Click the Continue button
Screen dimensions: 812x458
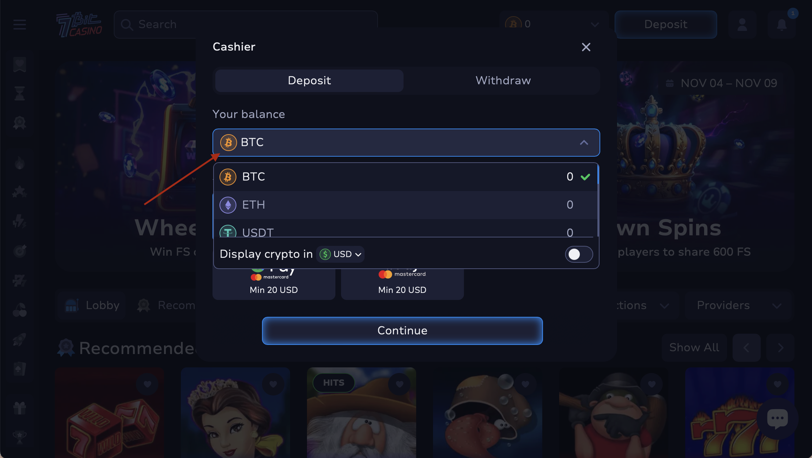(x=402, y=331)
